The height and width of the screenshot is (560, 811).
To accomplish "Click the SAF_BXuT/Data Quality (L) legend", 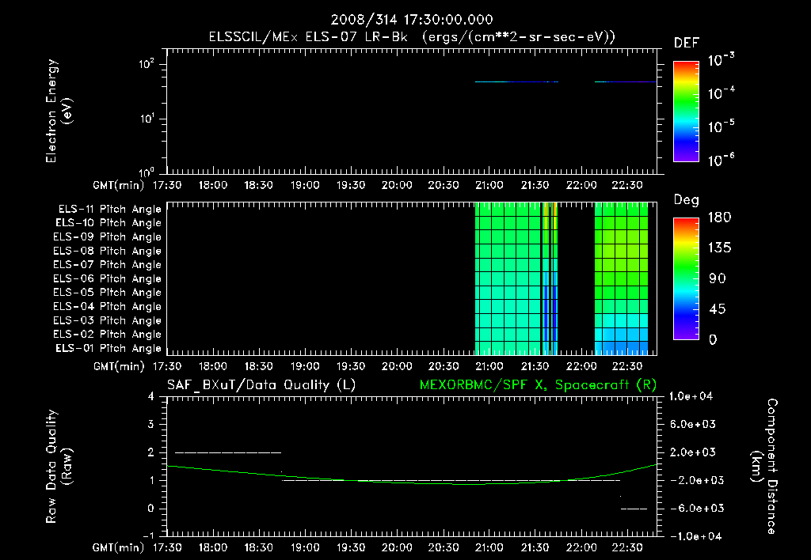I will coord(261,385).
